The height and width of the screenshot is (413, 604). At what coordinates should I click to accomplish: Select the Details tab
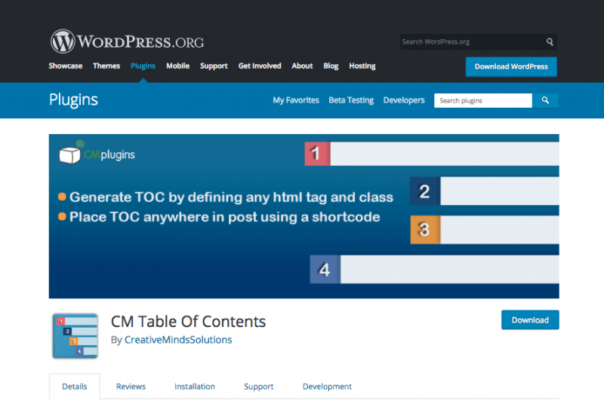[74, 387]
